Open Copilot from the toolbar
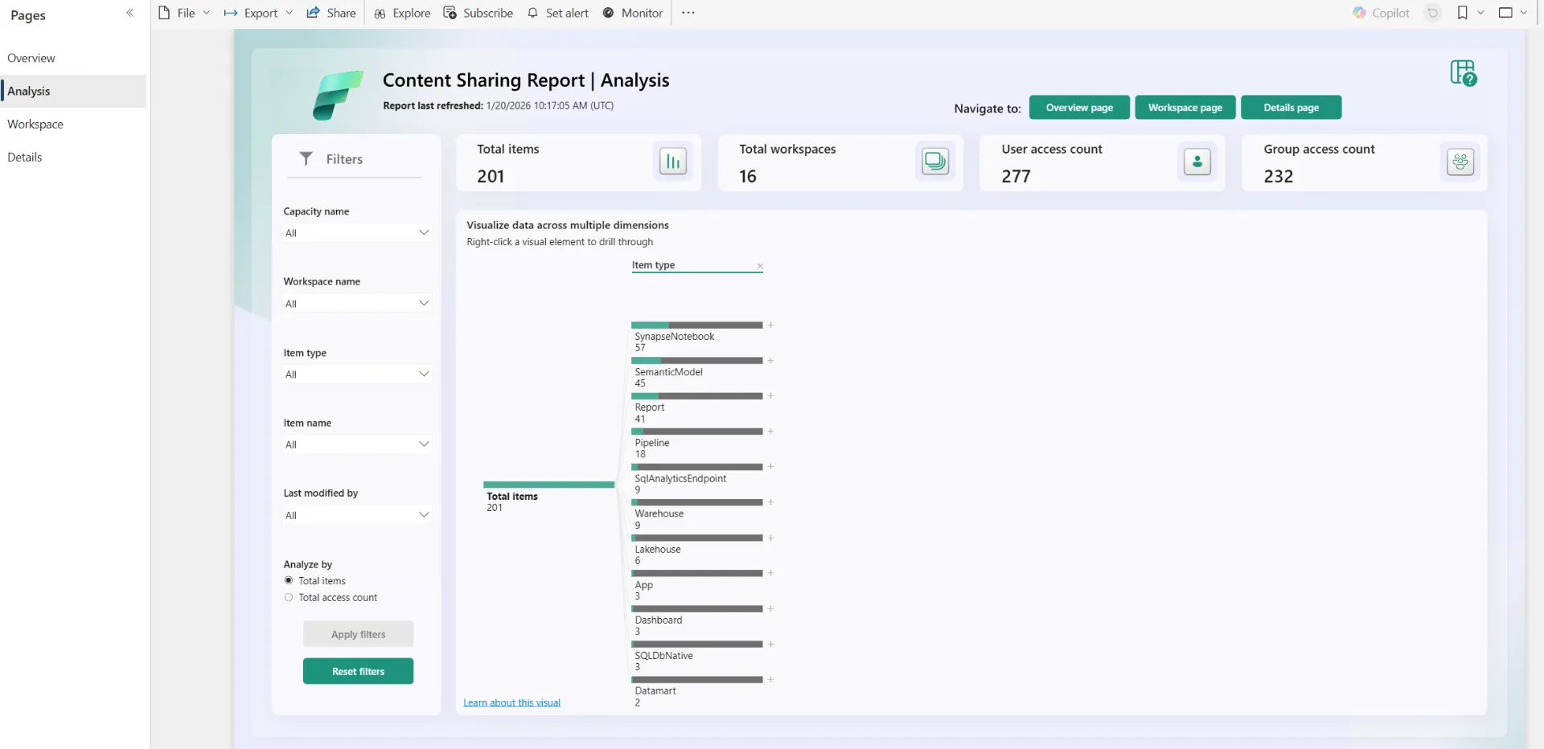This screenshot has width=1544, height=749. (1382, 13)
